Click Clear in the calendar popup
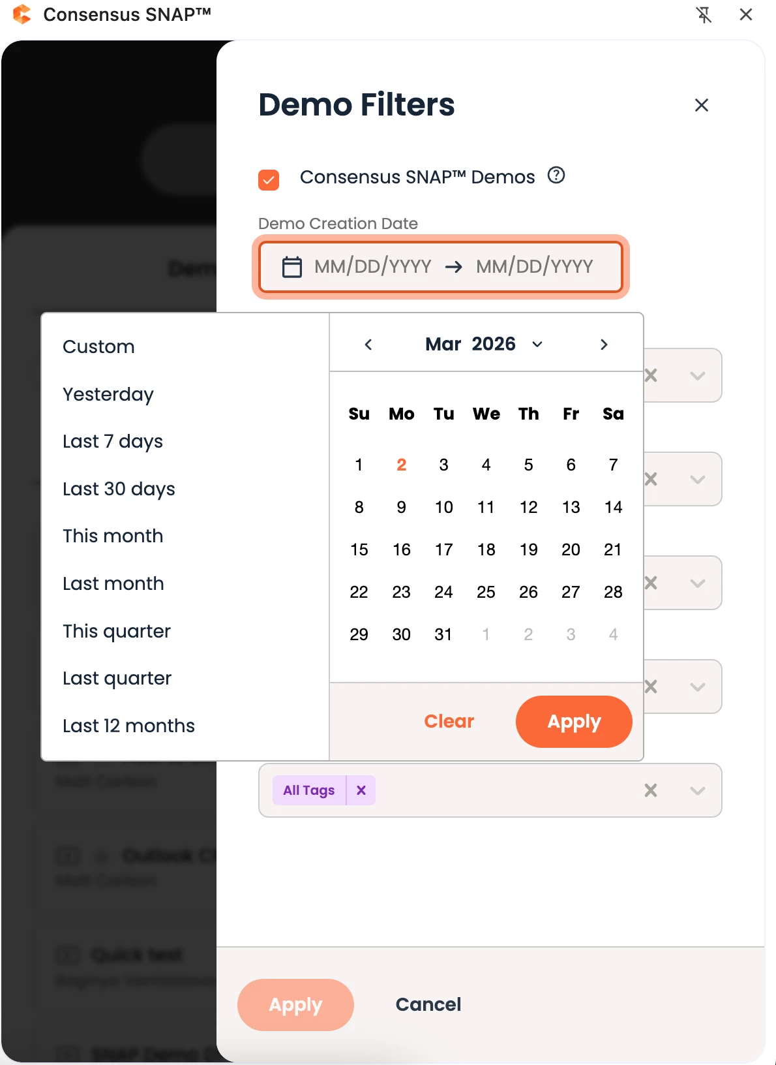 point(449,721)
